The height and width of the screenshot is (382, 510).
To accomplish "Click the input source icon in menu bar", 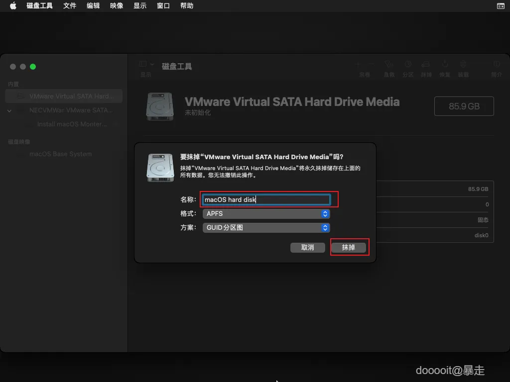I will click(x=501, y=6).
